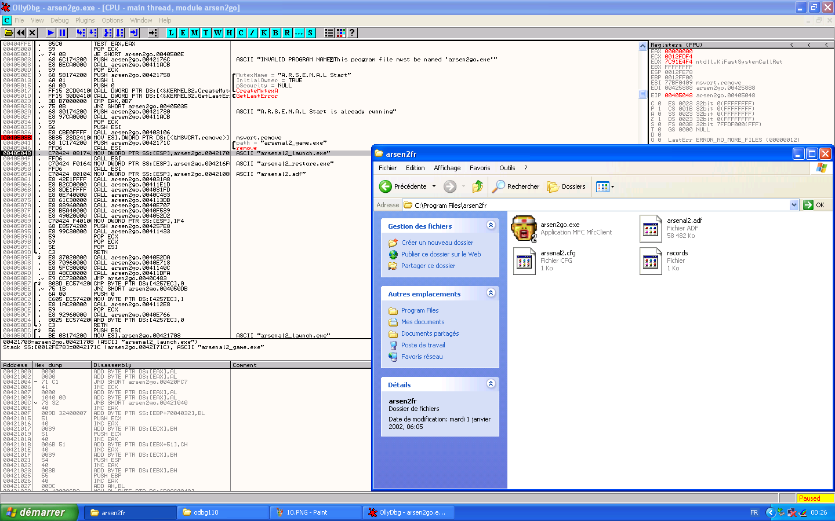The height and width of the screenshot is (521, 835).
Task: Show Windows list via the W button
Action: 217,33
